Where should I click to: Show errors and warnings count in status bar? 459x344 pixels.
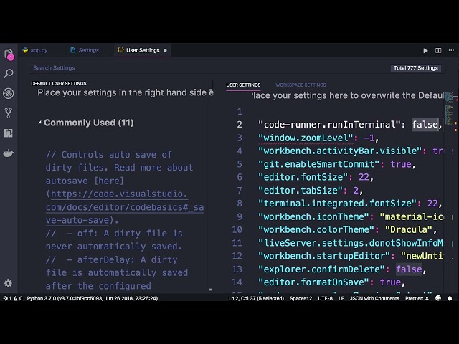click(x=13, y=298)
